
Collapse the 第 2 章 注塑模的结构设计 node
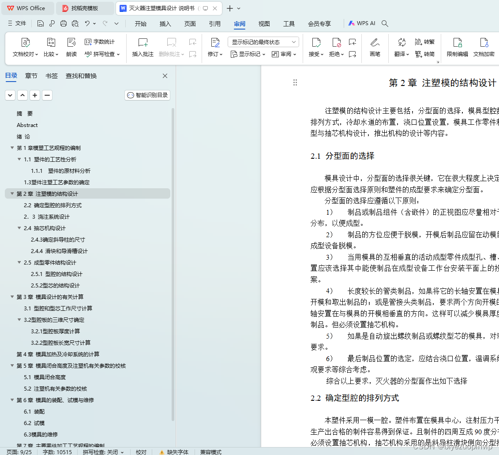pyautogui.click(x=12, y=193)
